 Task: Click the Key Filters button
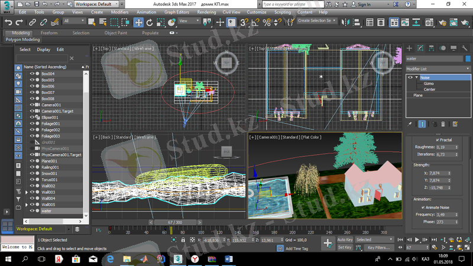coord(378,248)
